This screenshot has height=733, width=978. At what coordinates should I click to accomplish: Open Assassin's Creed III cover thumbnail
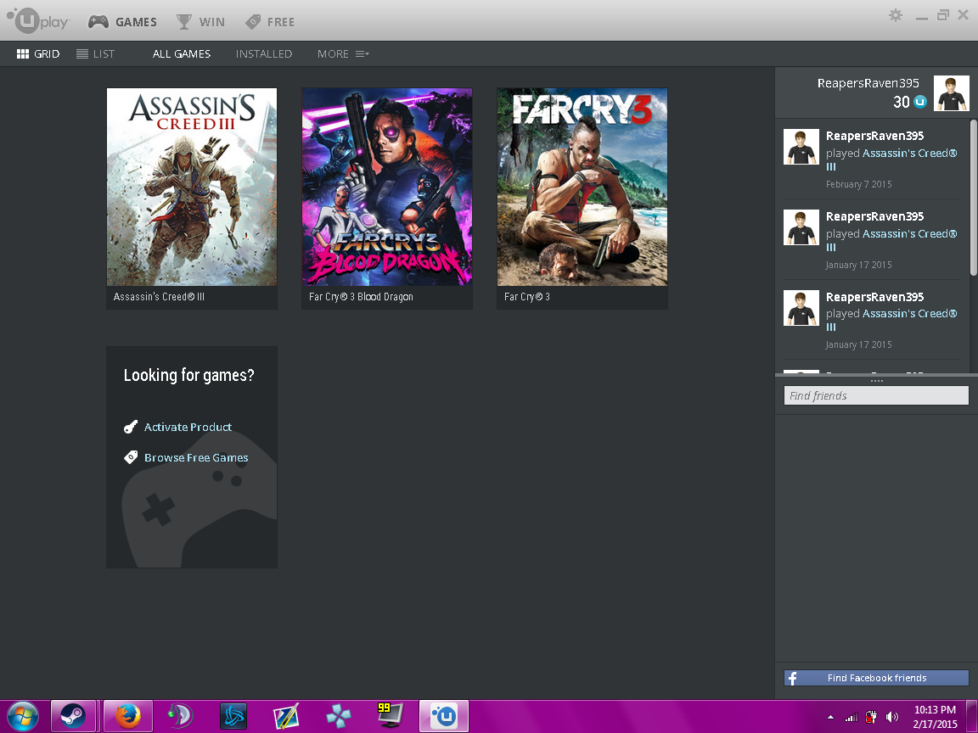[192, 187]
